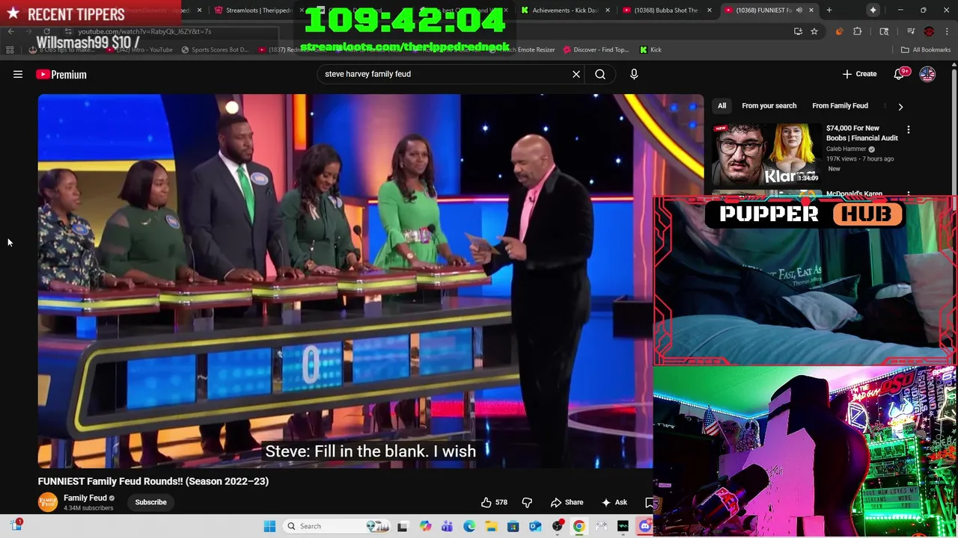
Task: Open options for the McDonald's Karen video
Action: [x=909, y=195]
